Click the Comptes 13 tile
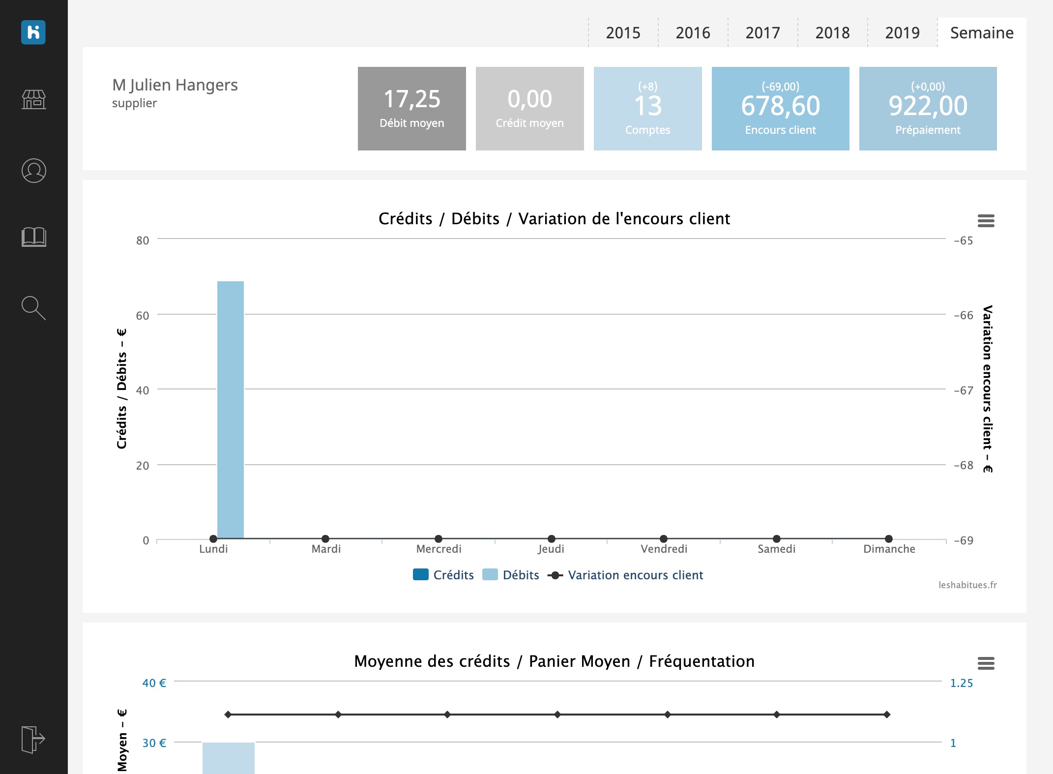 (x=648, y=109)
